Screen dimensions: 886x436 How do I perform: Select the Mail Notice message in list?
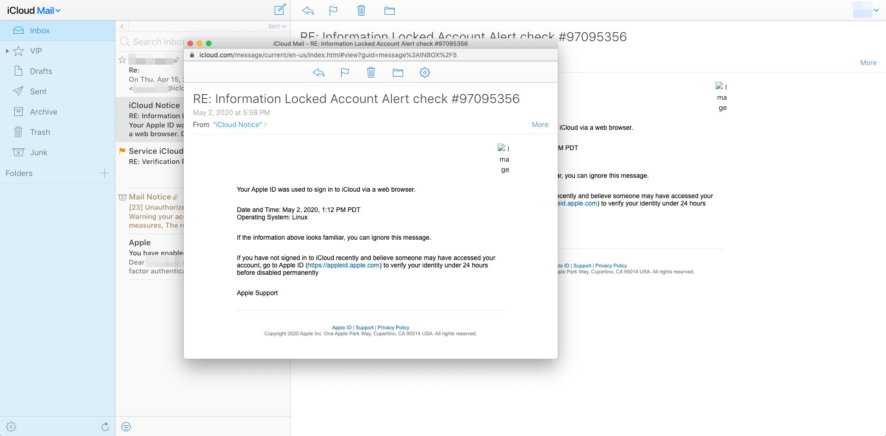click(150, 211)
